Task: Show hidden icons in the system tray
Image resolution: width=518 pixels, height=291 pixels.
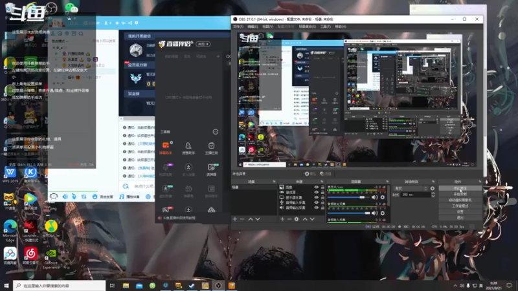Action: pyautogui.click(x=455, y=286)
